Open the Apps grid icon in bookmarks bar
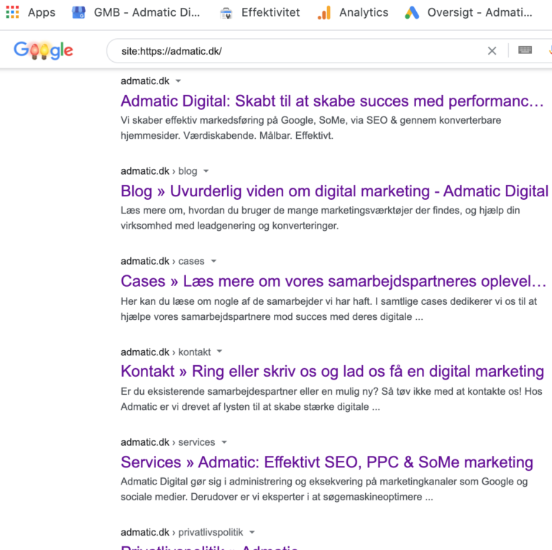Viewport: 552px width, 550px height. pyautogui.click(x=12, y=12)
